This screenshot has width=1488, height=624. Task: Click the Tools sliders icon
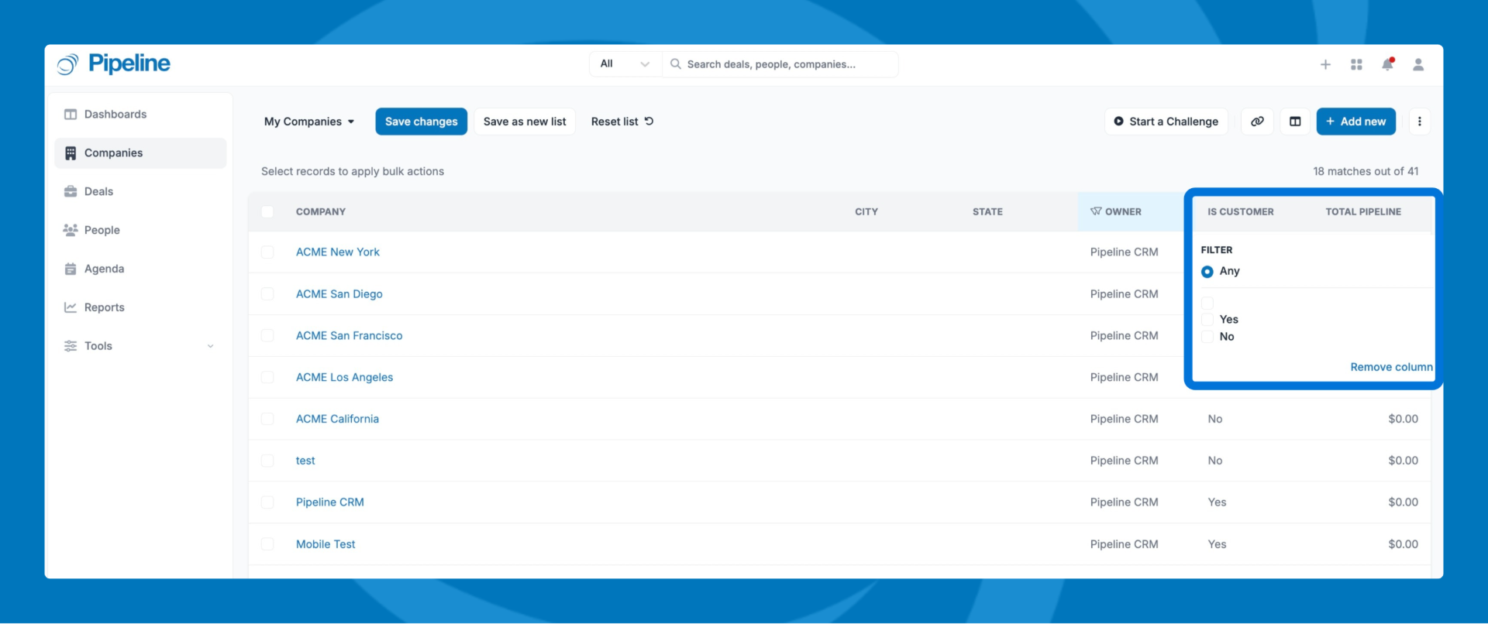coord(71,346)
